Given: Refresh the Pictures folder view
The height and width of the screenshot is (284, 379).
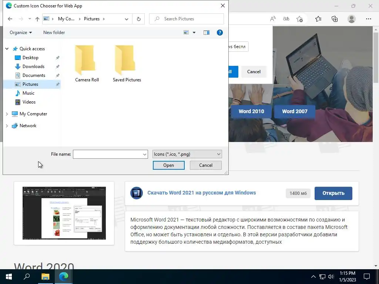Looking at the screenshot, I should [139, 19].
